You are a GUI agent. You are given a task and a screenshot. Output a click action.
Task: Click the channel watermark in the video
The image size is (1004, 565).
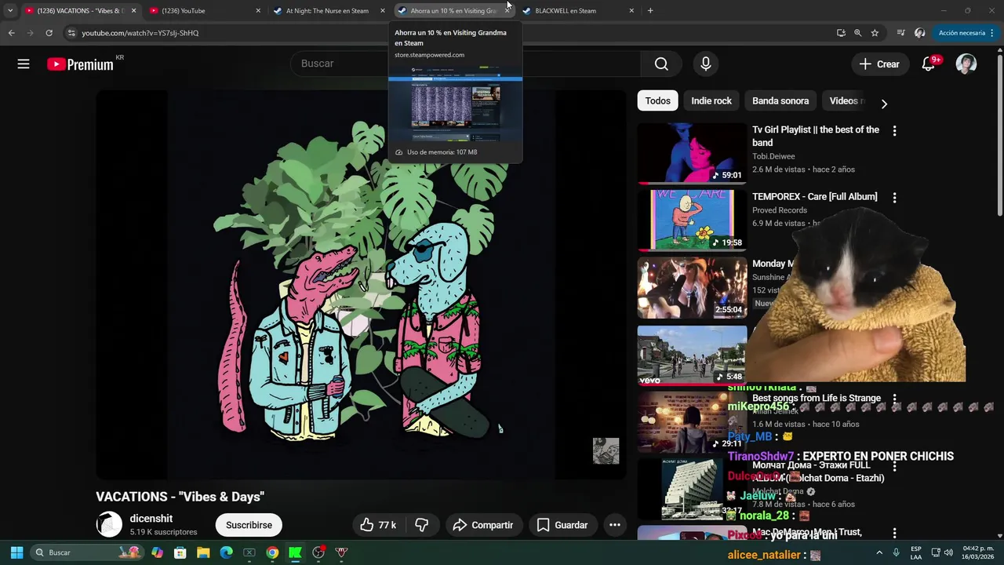point(606,451)
